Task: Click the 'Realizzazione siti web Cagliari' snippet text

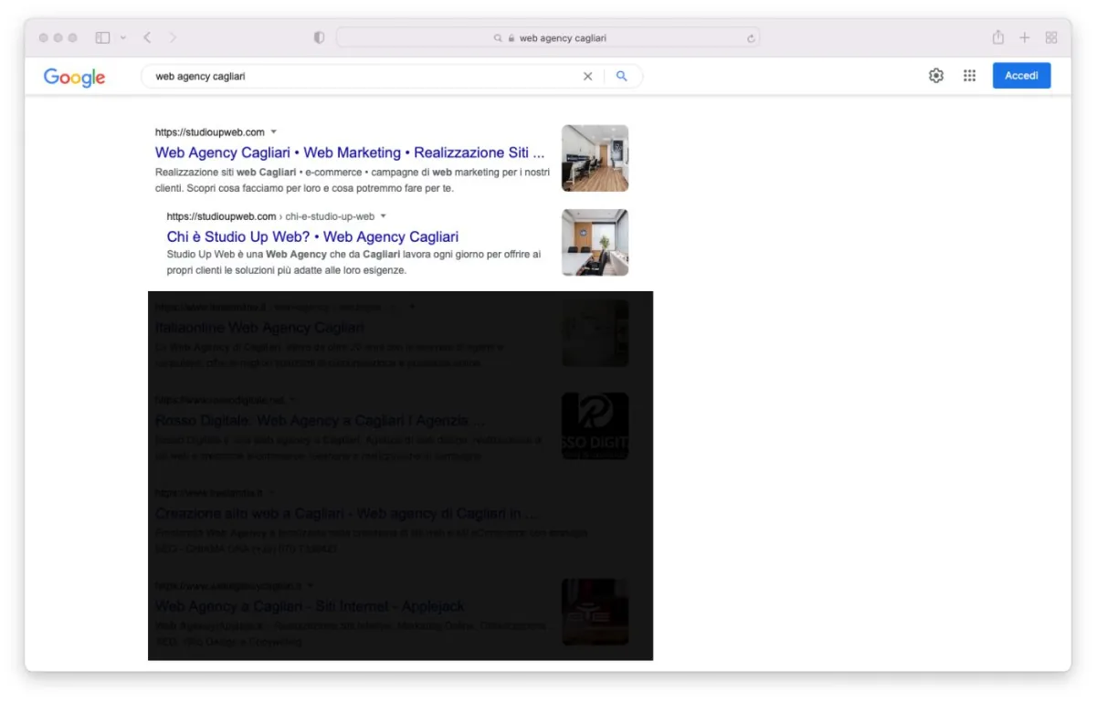Action: click(353, 180)
